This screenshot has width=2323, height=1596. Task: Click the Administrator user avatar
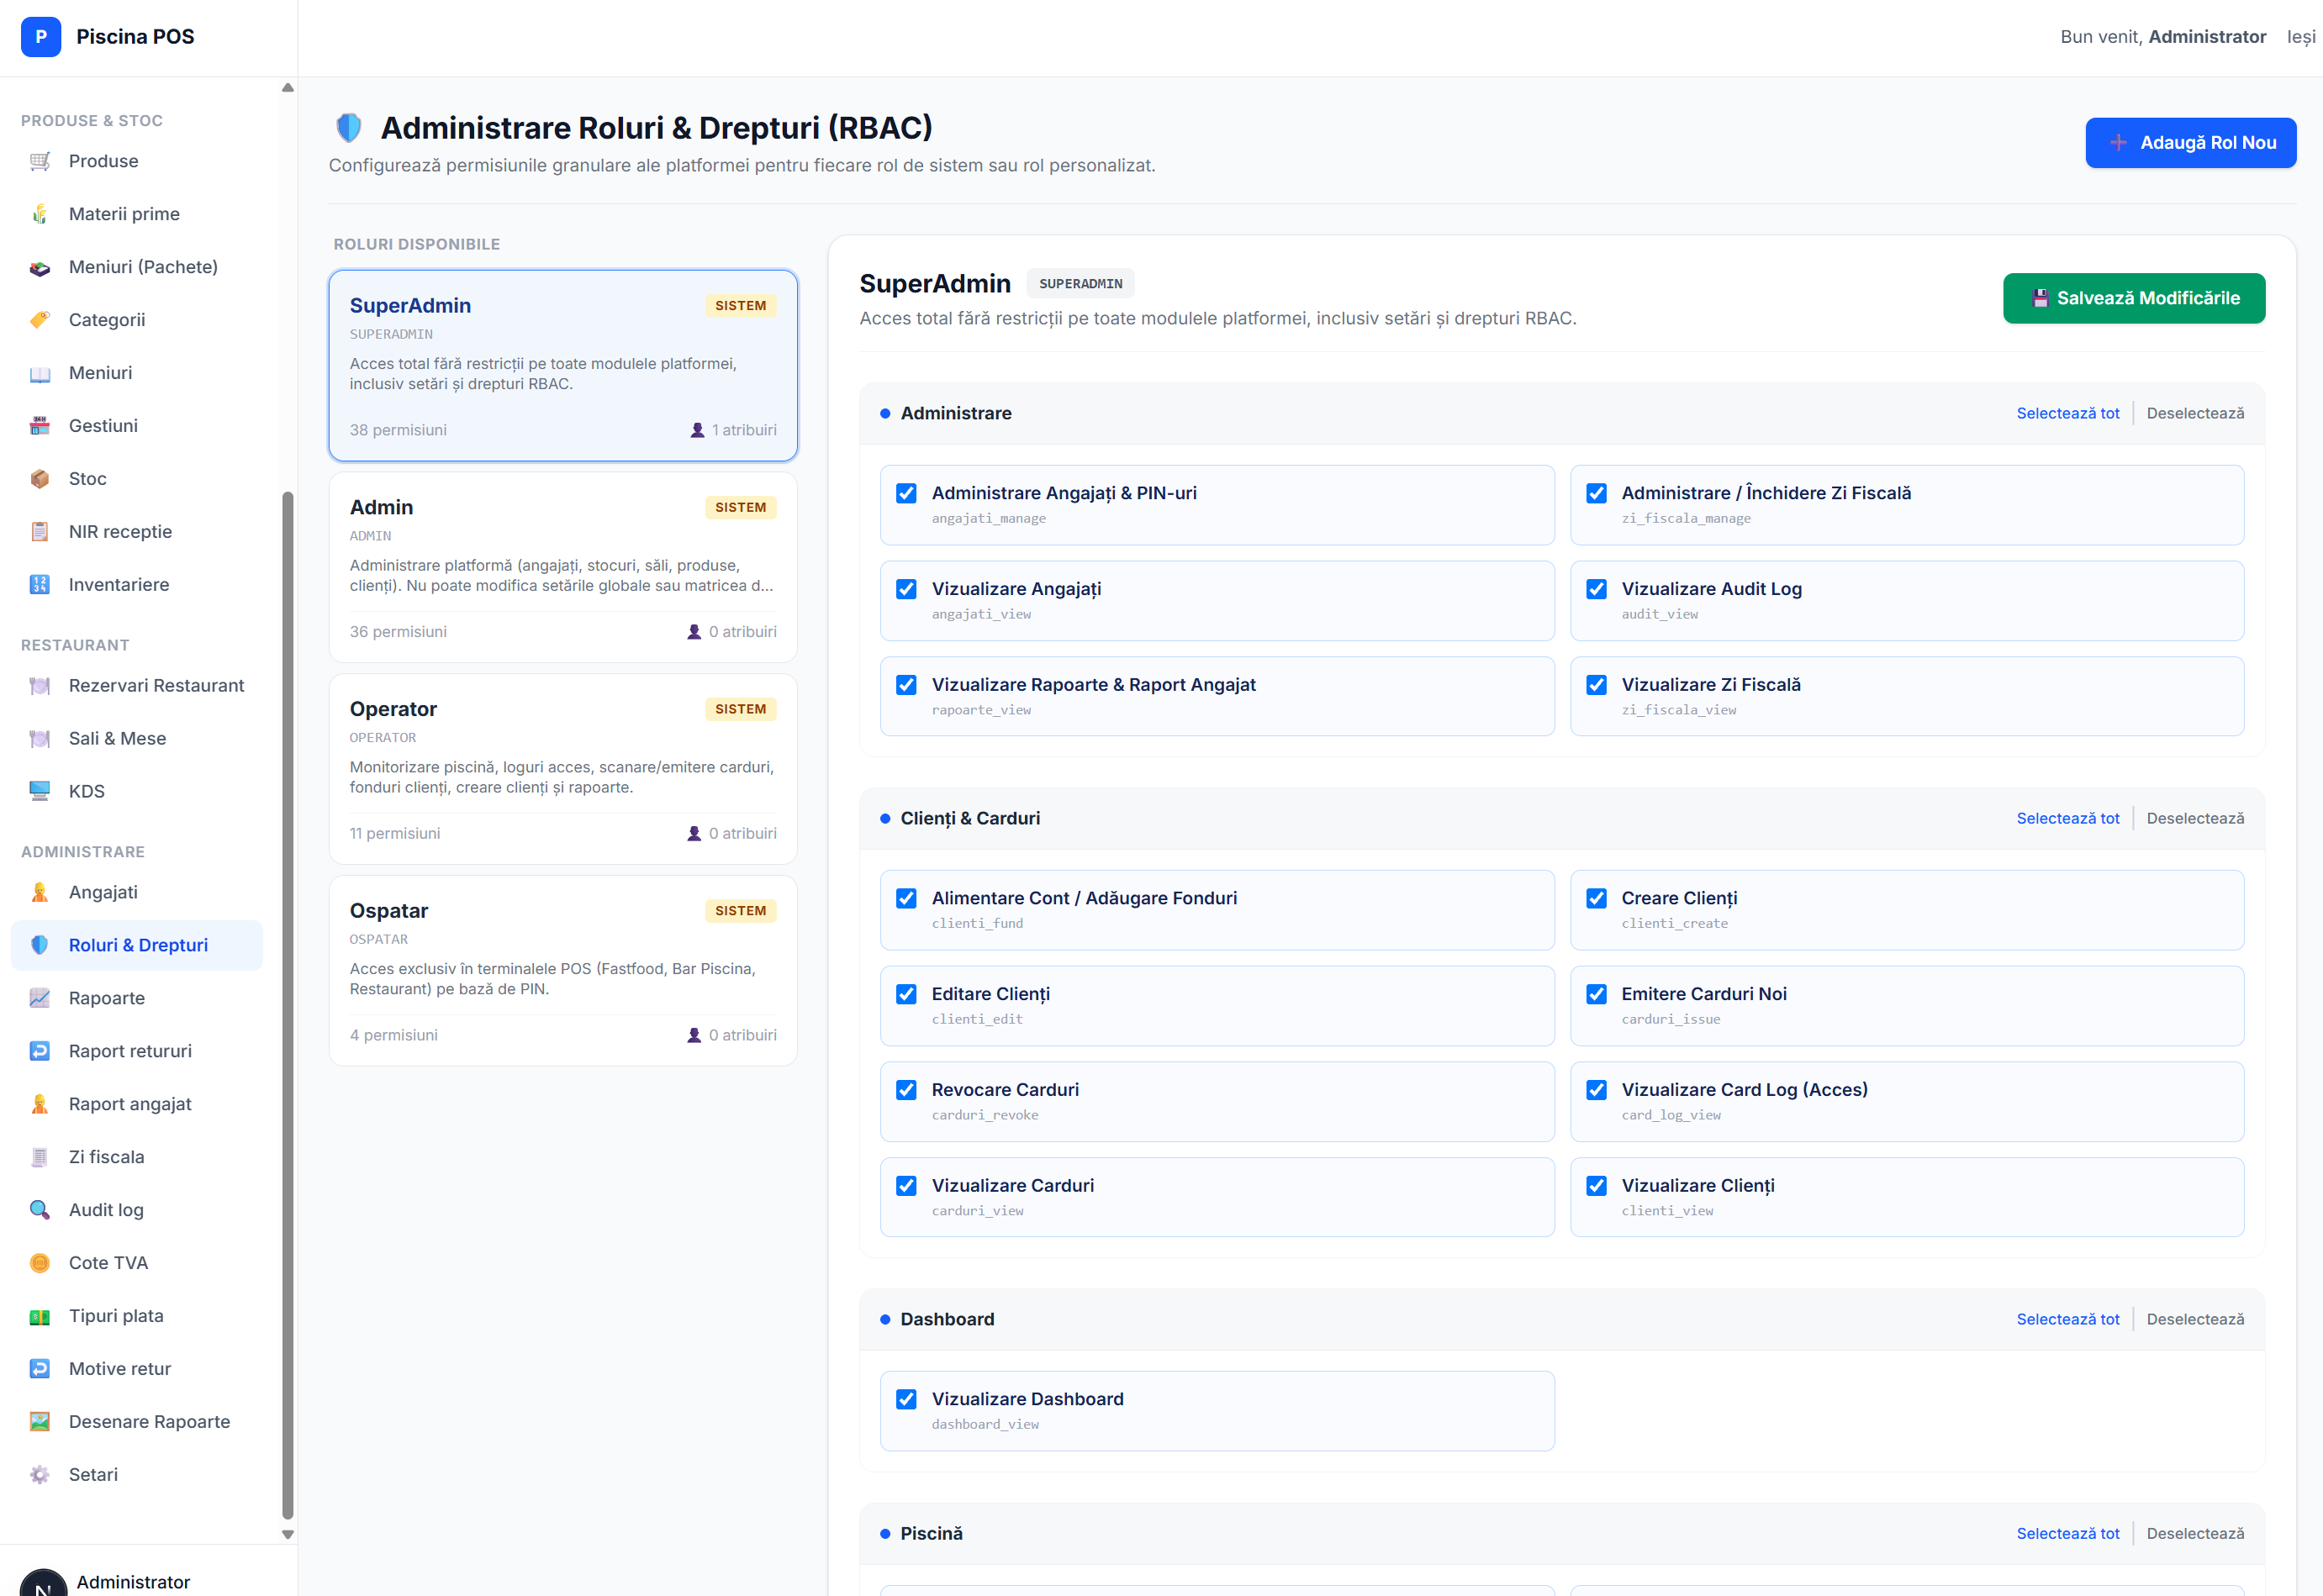44,1583
